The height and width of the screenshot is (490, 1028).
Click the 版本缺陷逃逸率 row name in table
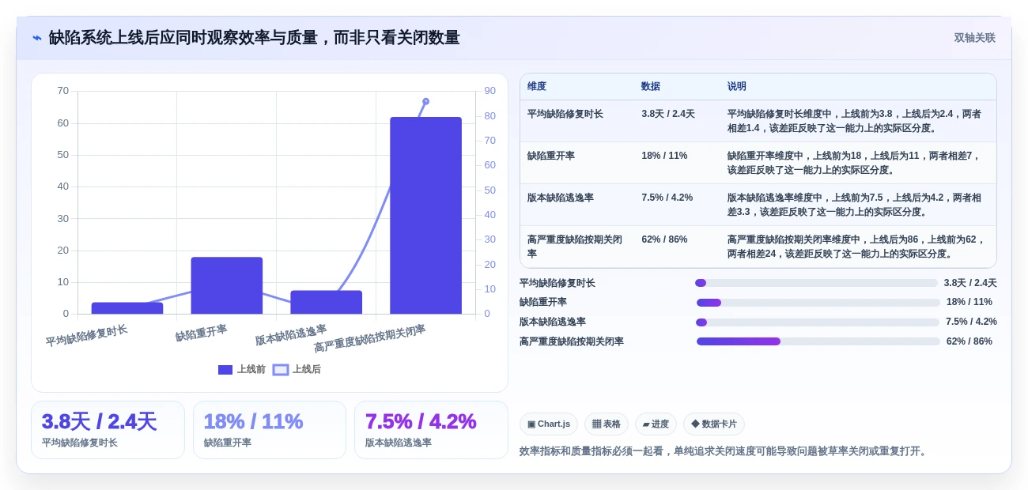561,198
